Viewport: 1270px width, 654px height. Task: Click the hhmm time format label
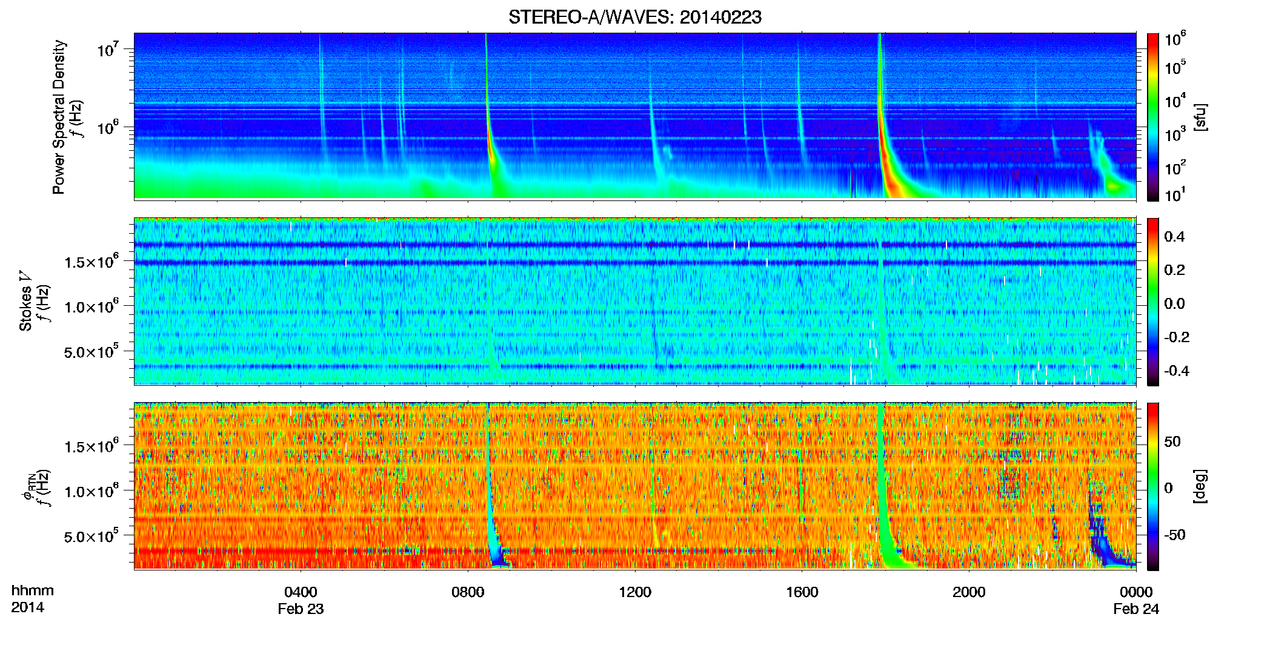(33, 590)
